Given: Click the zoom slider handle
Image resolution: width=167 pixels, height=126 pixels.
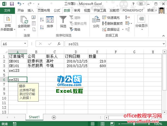Looking at the screenshot, I should [x=134, y=124].
